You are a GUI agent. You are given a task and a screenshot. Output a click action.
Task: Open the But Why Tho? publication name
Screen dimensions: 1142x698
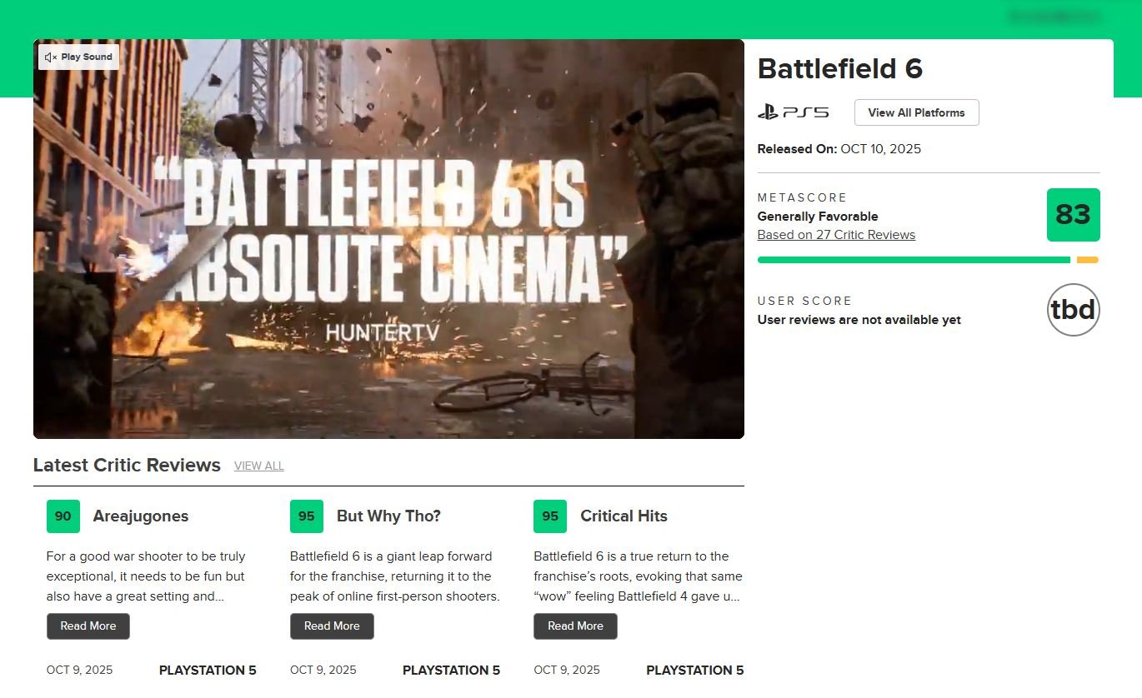click(388, 516)
